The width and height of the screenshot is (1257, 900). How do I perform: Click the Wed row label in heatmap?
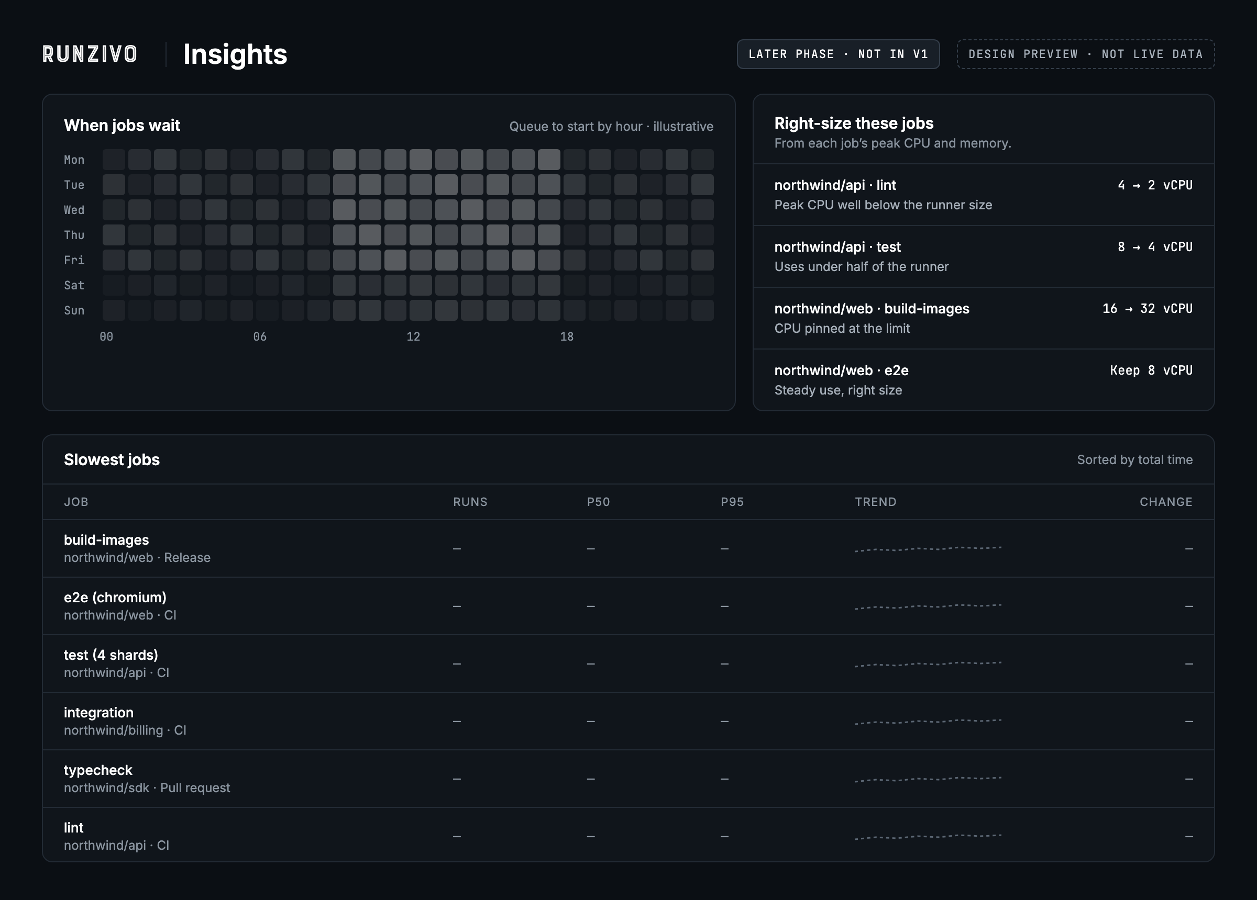(x=74, y=210)
